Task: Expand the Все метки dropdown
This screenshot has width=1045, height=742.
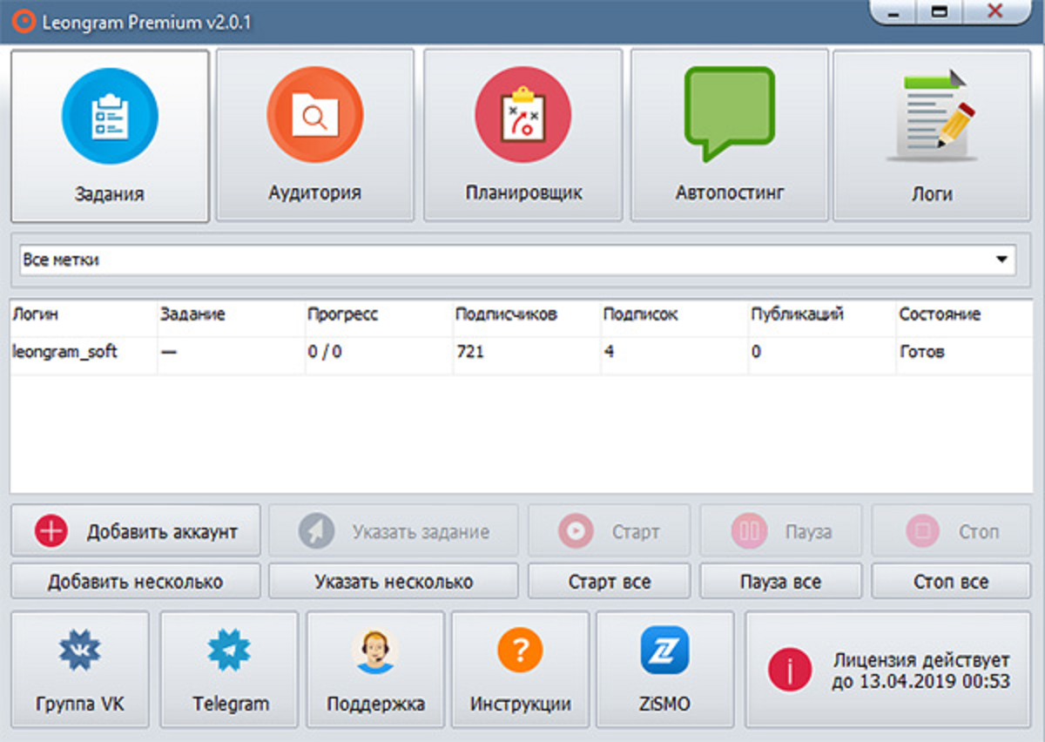Action: click(1002, 260)
